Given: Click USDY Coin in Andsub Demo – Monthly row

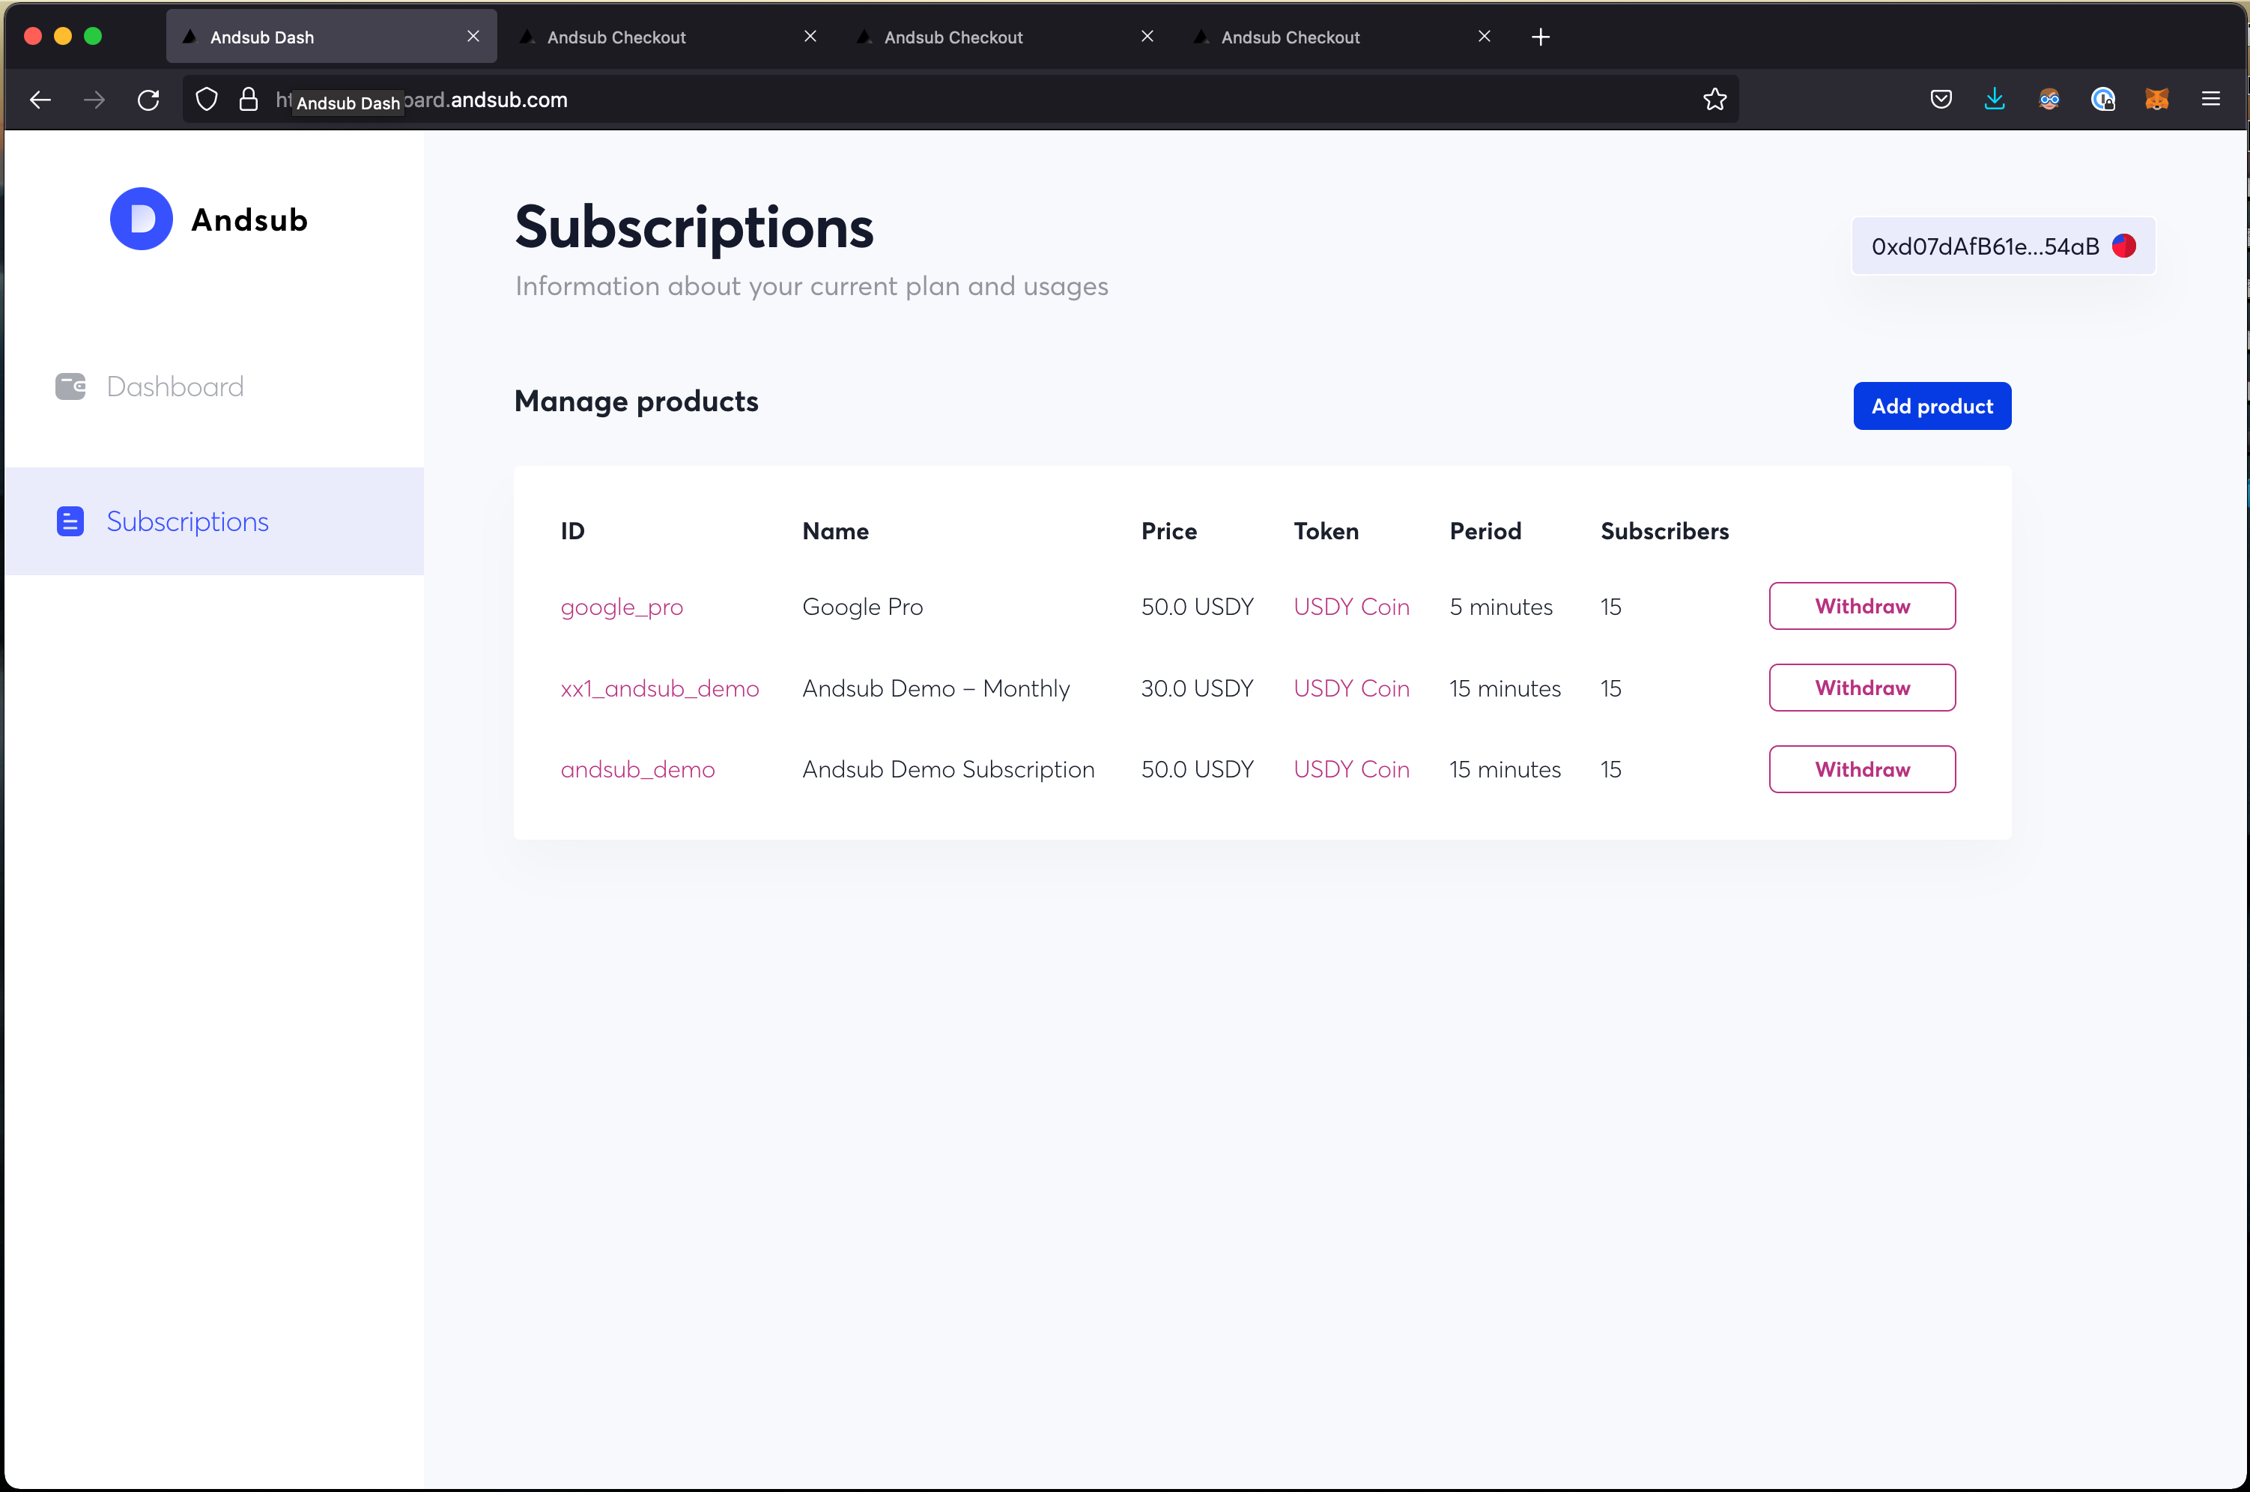Looking at the screenshot, I should pos(1351,688).
